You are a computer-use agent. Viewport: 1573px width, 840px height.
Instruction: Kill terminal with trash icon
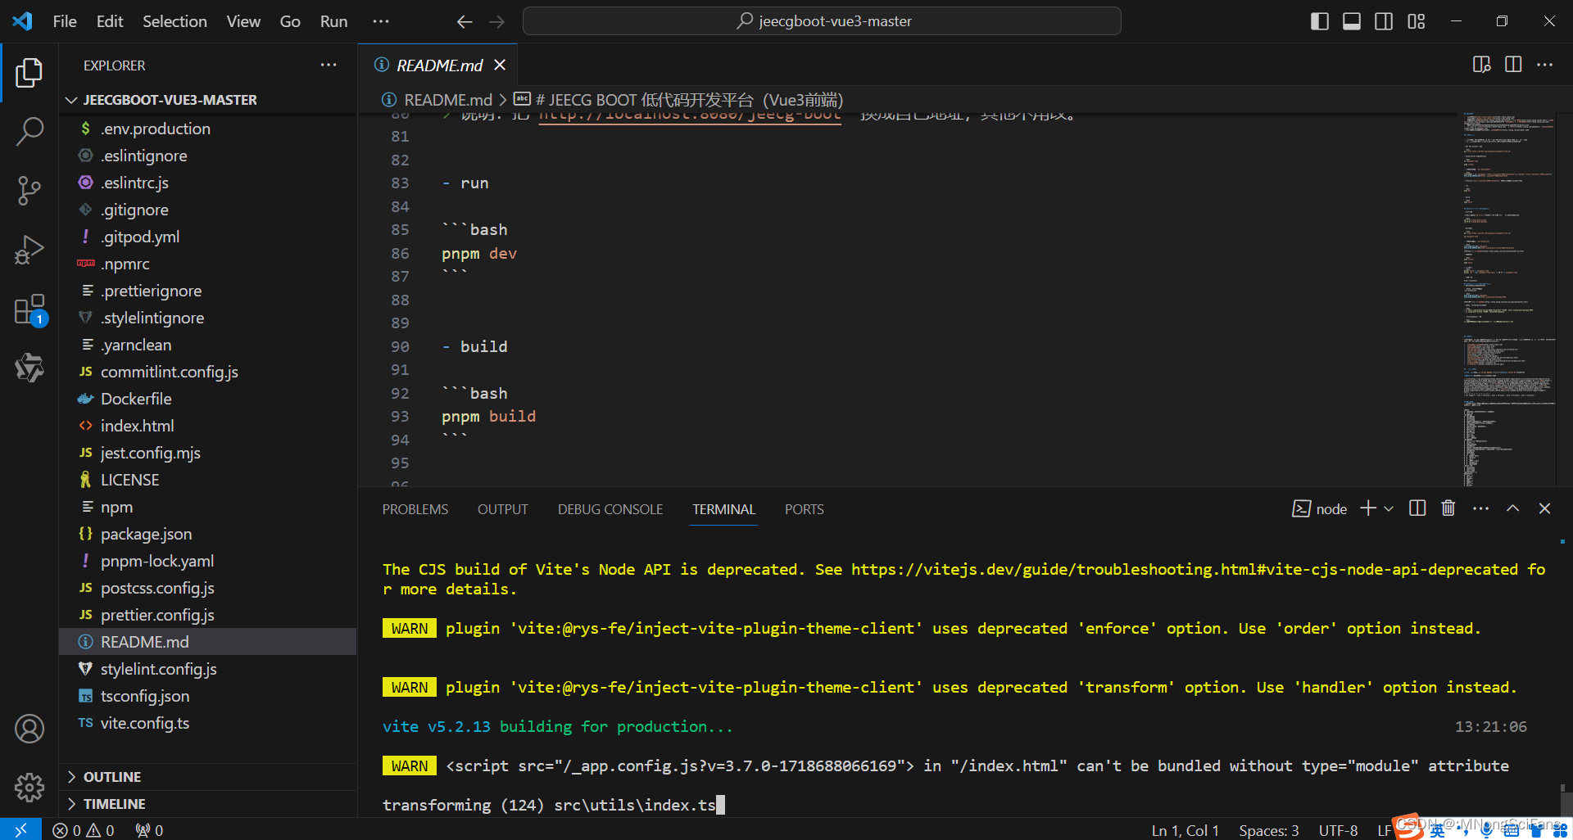point(1448,508)
